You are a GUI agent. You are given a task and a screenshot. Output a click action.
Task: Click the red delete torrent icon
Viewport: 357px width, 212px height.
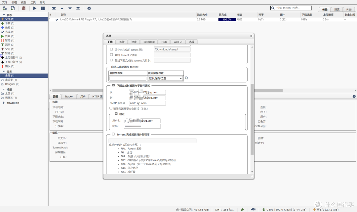[24, 8]
